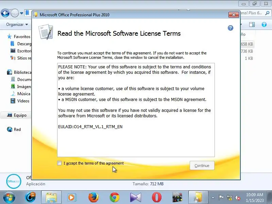Open Explorer help via blue question icon
Screen dimensions: 272x204
(264, 24)
